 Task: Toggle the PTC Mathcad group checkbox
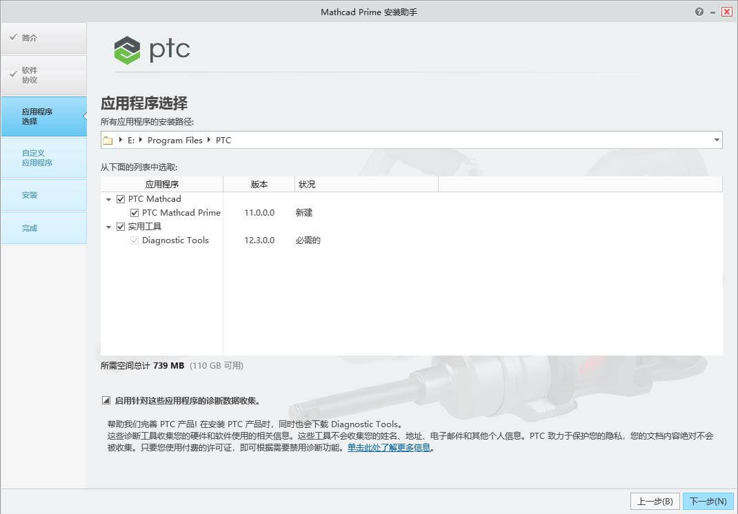point(121,199)
